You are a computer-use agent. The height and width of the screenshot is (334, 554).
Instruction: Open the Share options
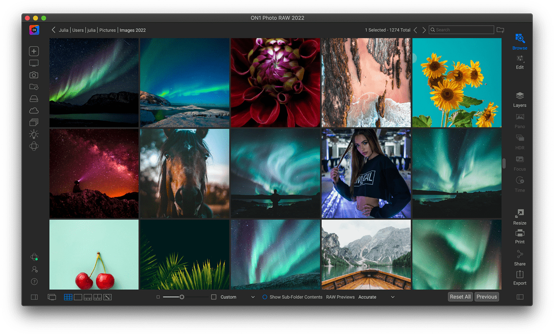[x=519, y=258]
